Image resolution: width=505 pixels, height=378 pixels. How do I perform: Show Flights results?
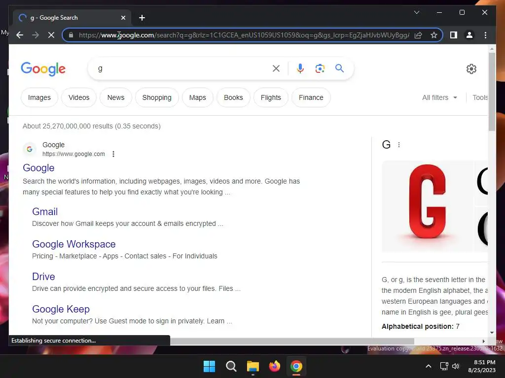point(271,97)
